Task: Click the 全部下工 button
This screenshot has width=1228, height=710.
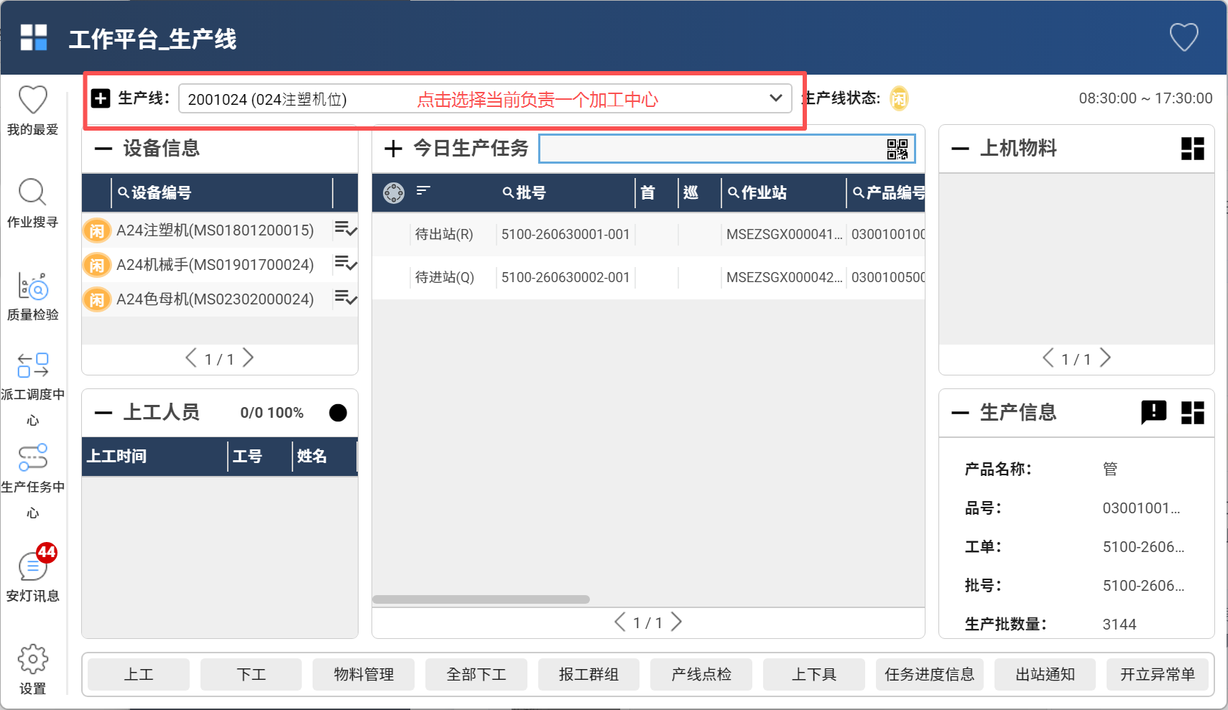Action: (x=476, y=674)
